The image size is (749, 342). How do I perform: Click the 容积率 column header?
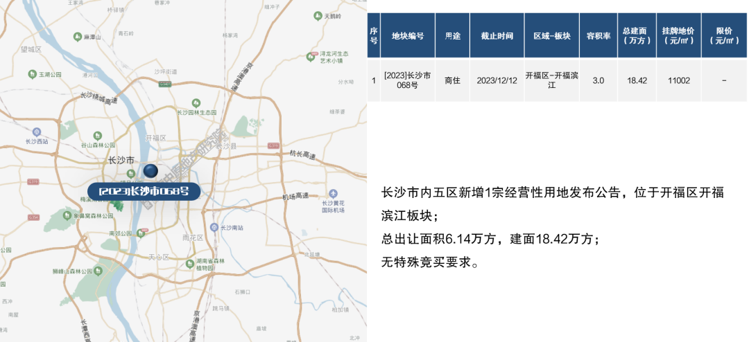[x=599, y=36]
